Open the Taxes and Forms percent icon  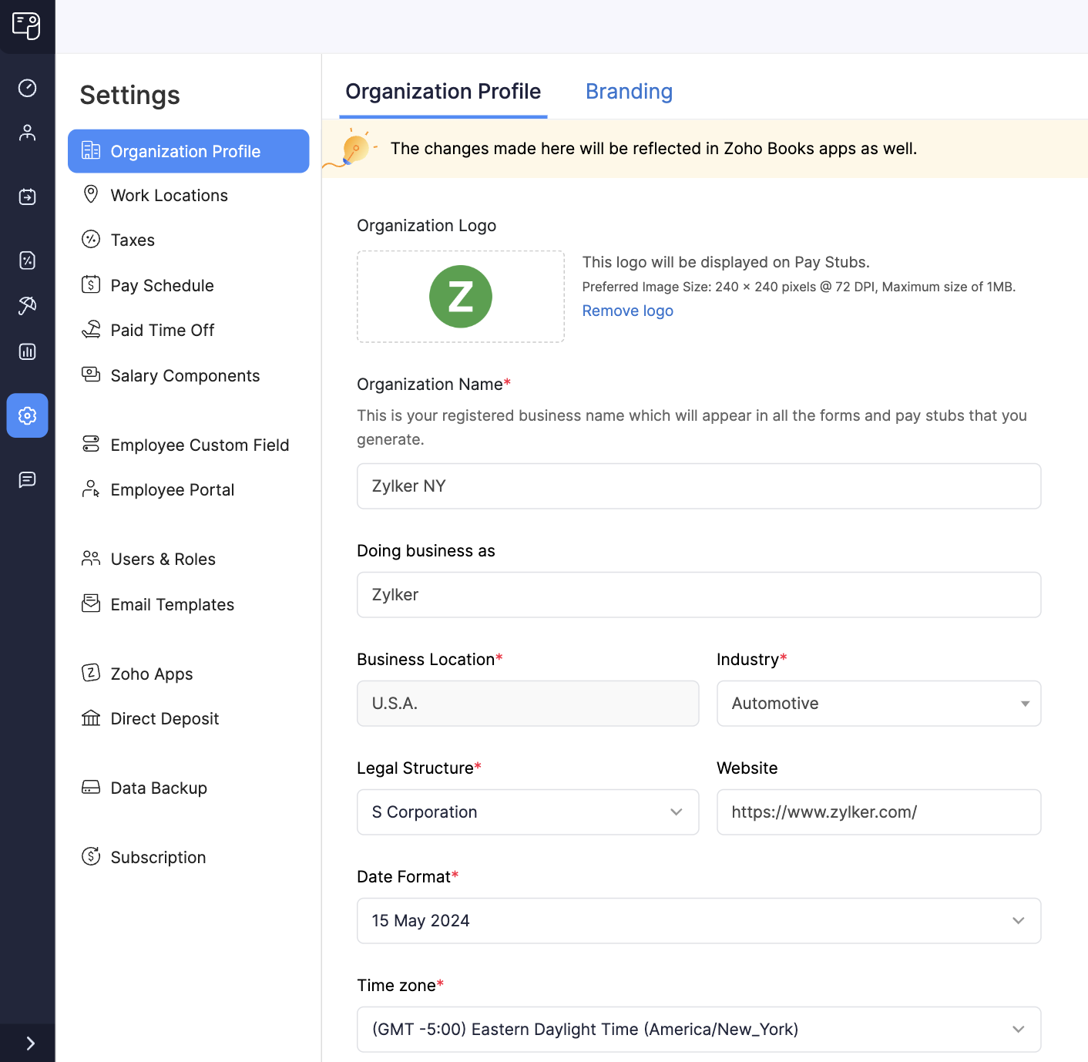(x=27, y=260)
